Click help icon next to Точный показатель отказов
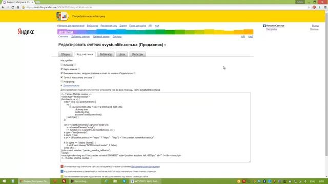The image size is (328, 184). point(94,77)
